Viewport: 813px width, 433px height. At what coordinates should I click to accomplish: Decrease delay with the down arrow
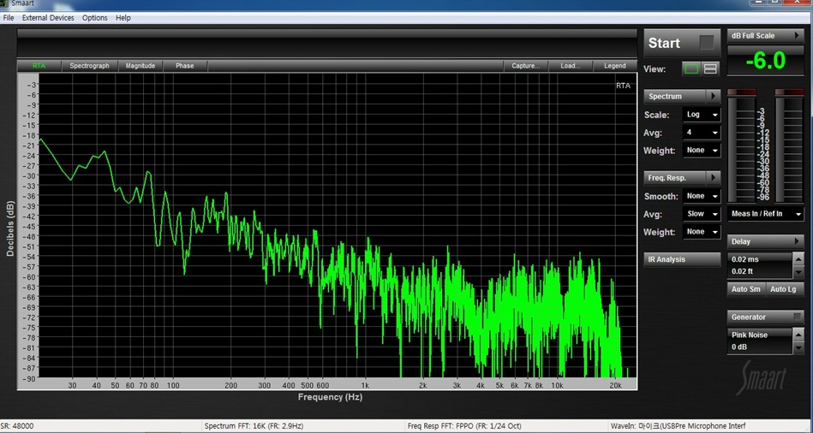point(798,271)
